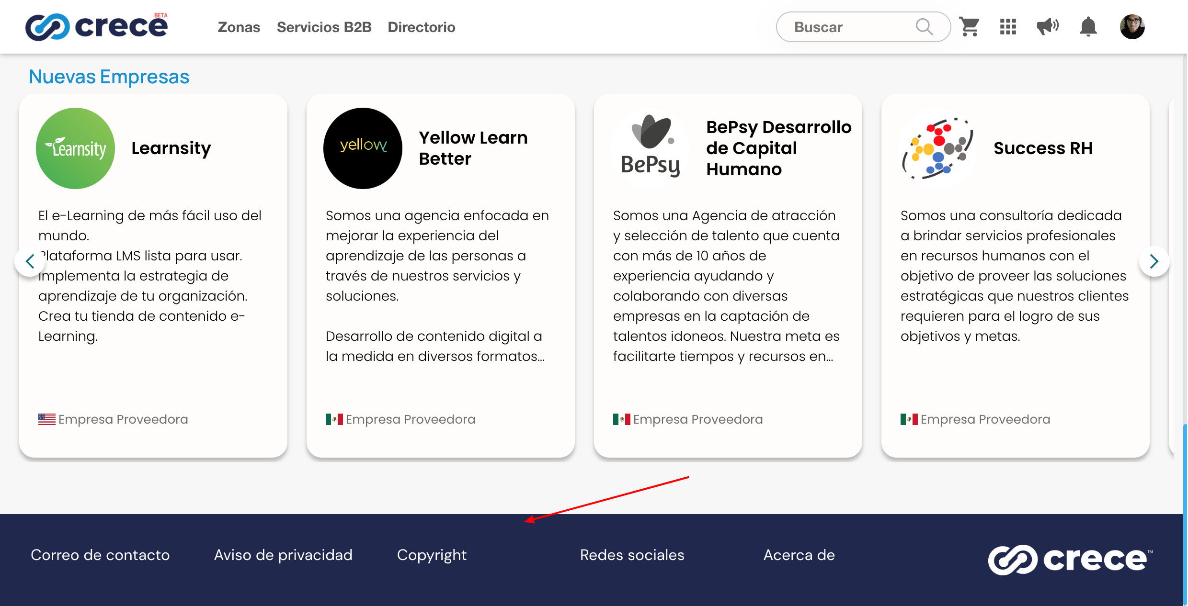Image resolution: width=1188 pixels, height=606 pixels.
Task: Click Empresa Proveedora label on Success RH card
Action: click(x=985, y=419)
